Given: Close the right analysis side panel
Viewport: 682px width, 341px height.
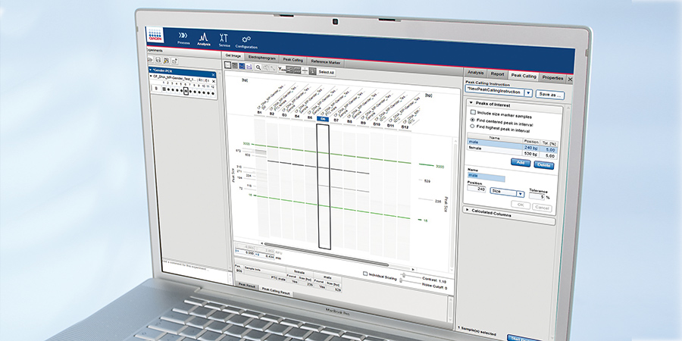Looking at the screenshot, I should [570, 79].
